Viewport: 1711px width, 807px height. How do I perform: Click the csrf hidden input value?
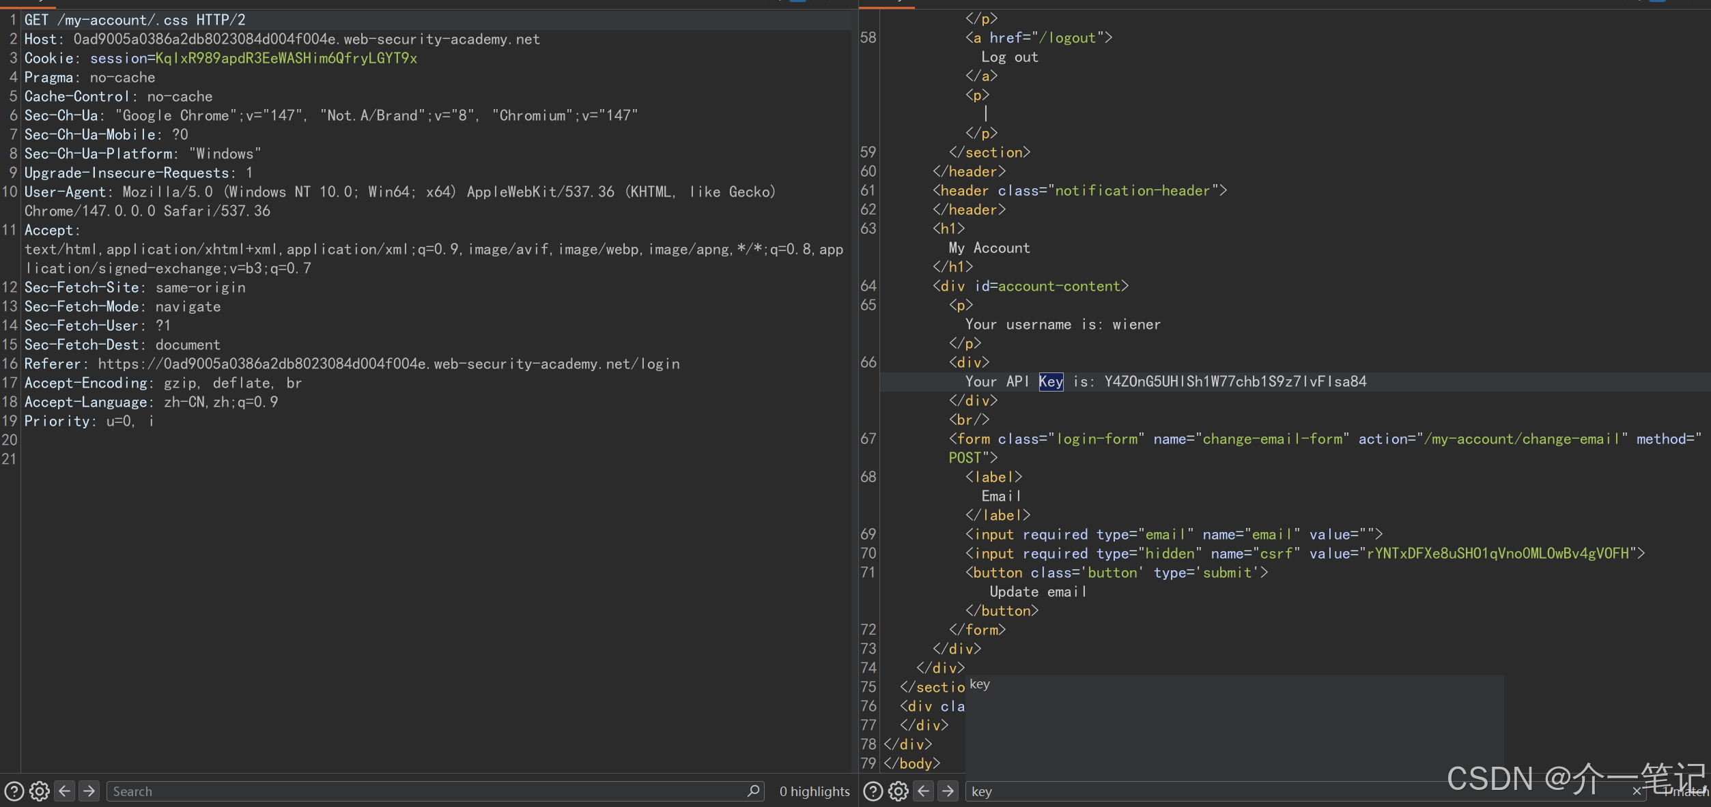click(x=1497, y=553)
